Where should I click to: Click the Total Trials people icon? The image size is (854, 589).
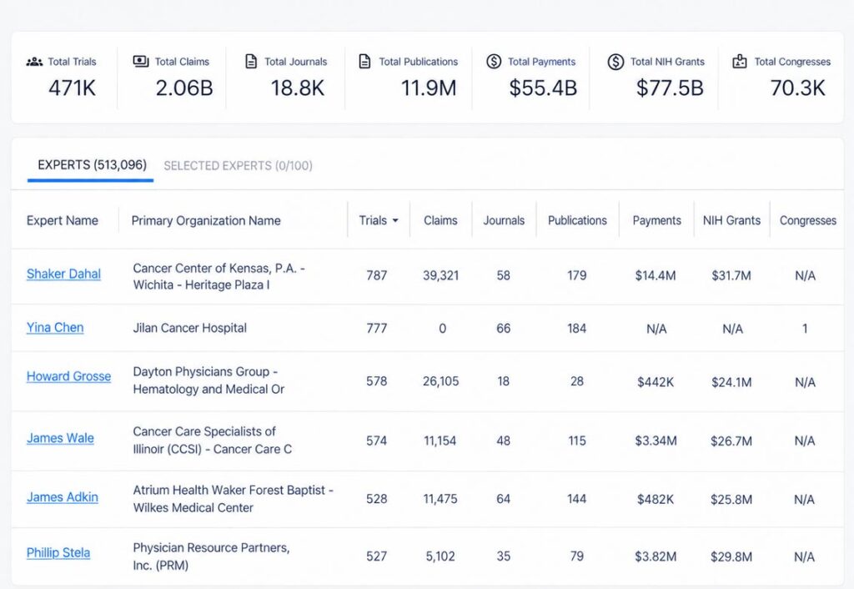pyautogui.click(x=34, y=62)
